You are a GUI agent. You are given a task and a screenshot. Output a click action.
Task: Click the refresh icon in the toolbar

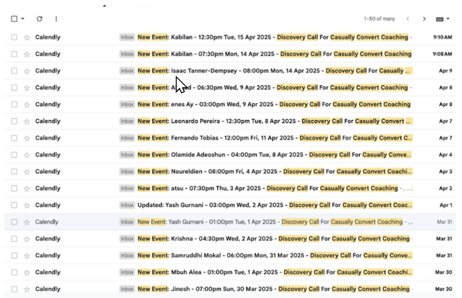coord(39,19)
